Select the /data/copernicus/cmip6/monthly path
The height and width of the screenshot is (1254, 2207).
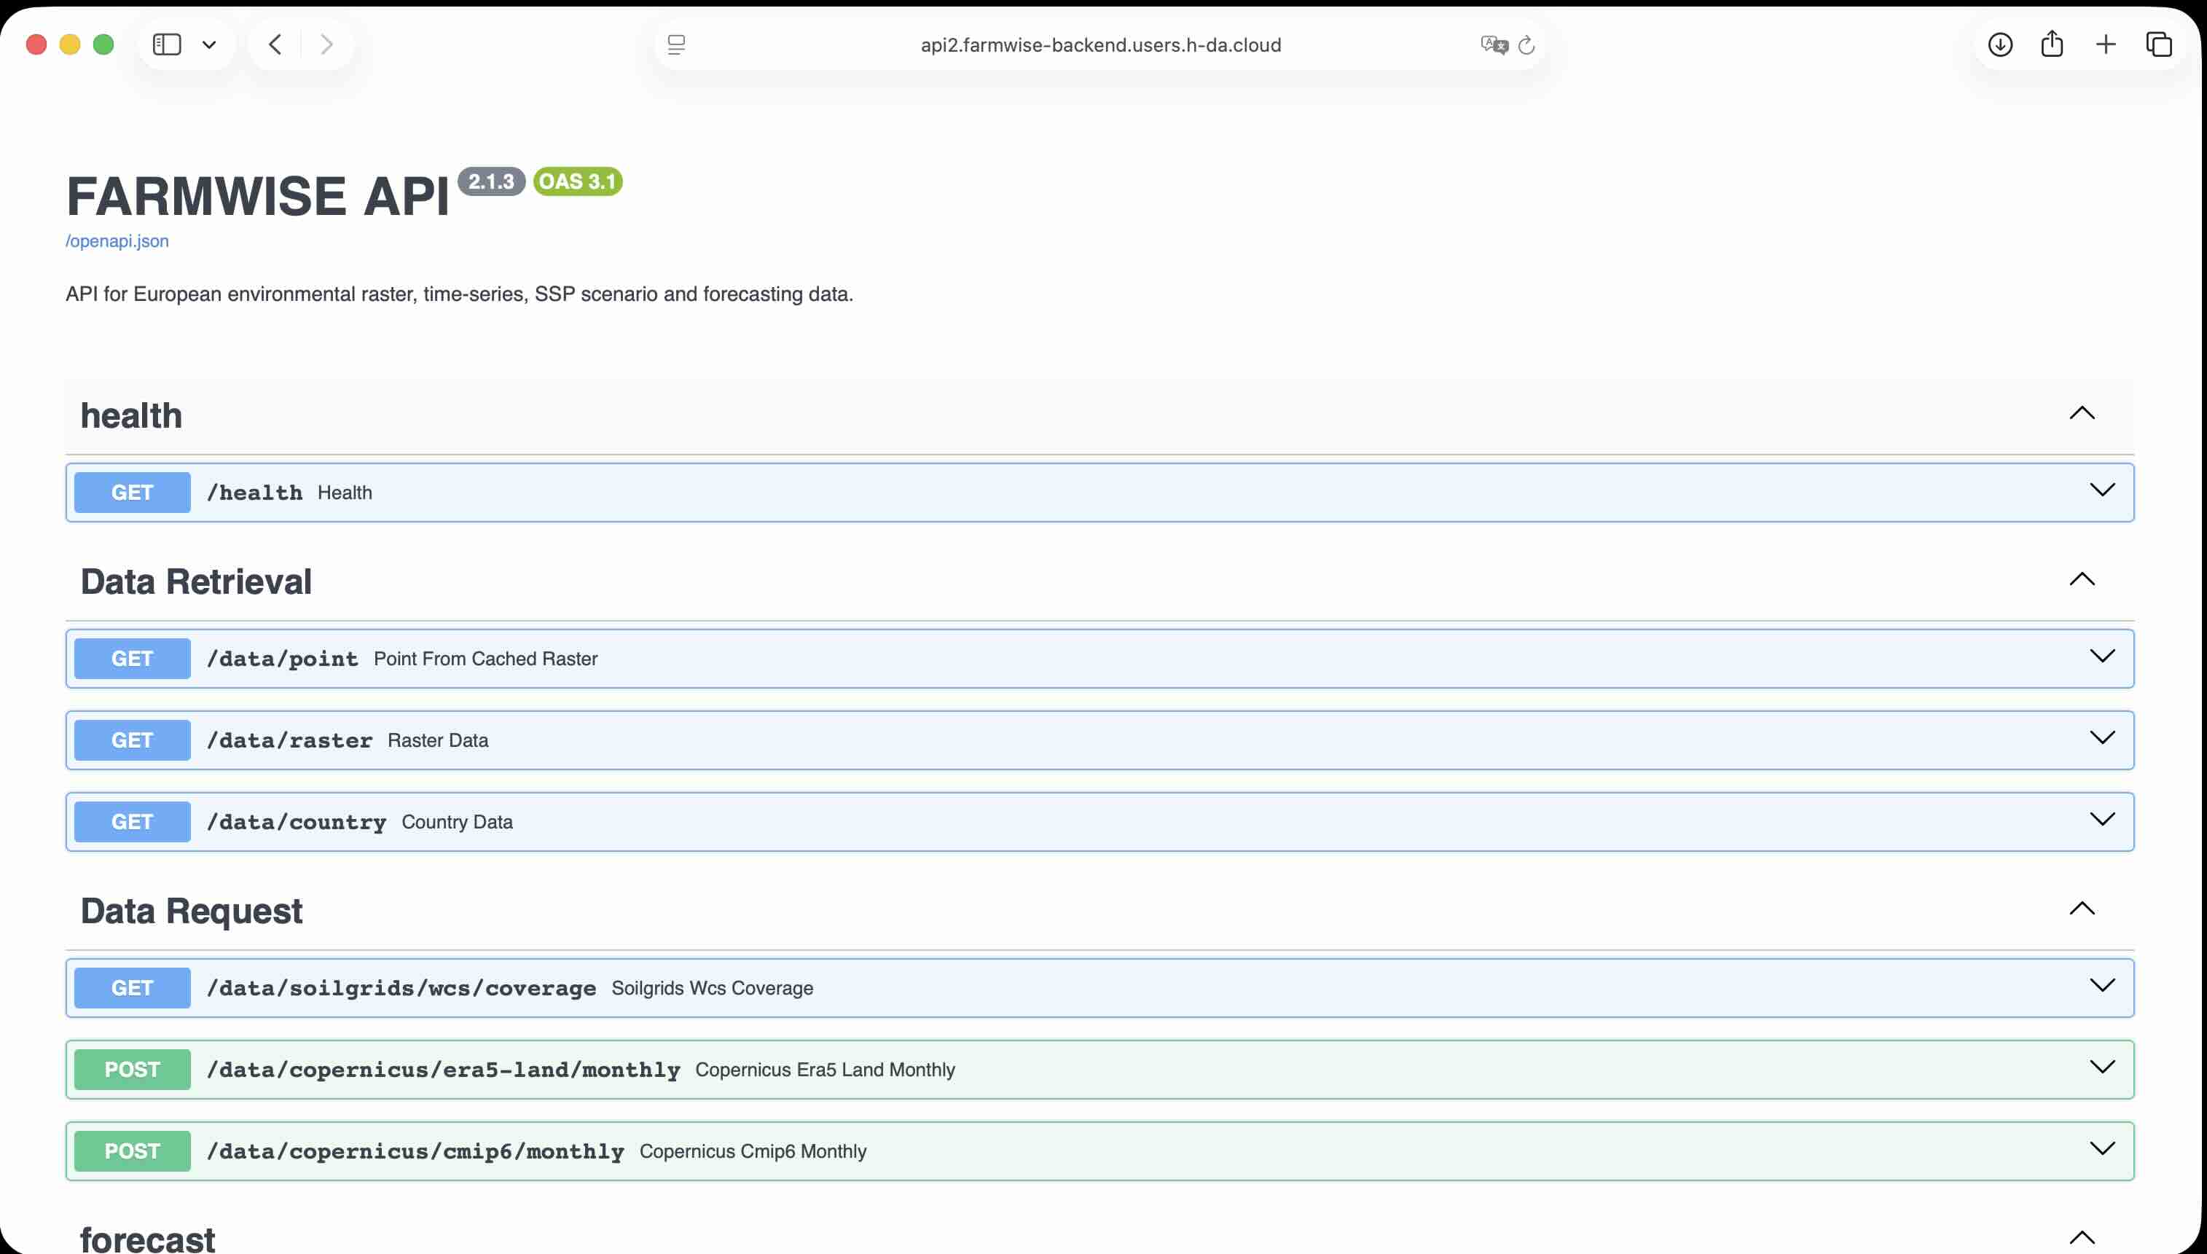tap(415, 1153)
